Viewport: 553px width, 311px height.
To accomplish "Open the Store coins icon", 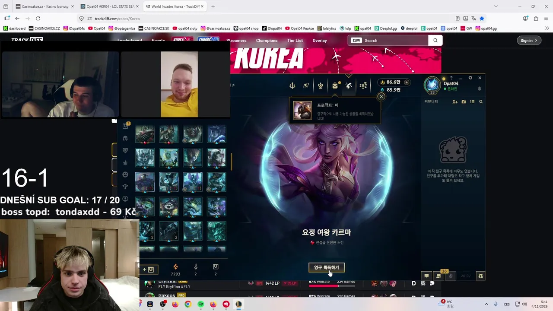I will point(363,86).
